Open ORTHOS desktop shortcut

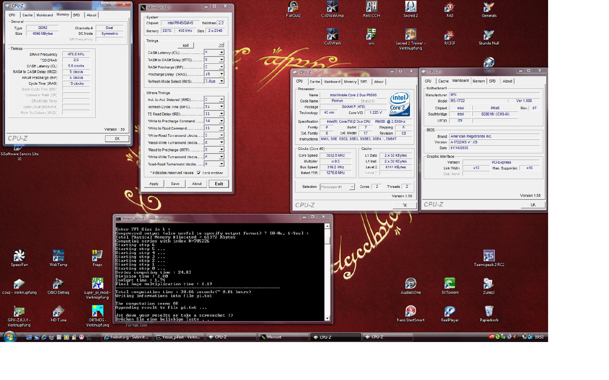[98, 316]
